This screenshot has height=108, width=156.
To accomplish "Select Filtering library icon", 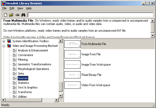I will point(14,60).
